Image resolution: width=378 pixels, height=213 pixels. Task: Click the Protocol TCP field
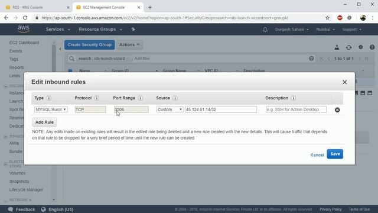(x=90, y=109)
